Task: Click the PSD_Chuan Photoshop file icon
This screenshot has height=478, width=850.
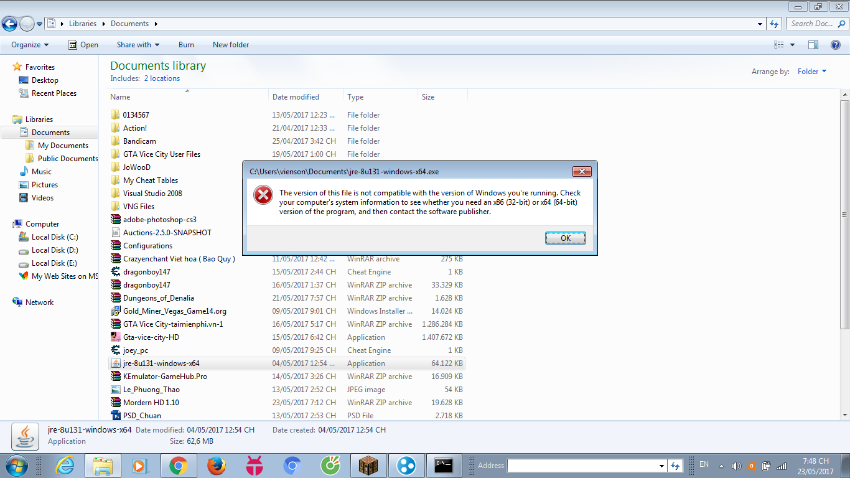Action: pos(115,416)
